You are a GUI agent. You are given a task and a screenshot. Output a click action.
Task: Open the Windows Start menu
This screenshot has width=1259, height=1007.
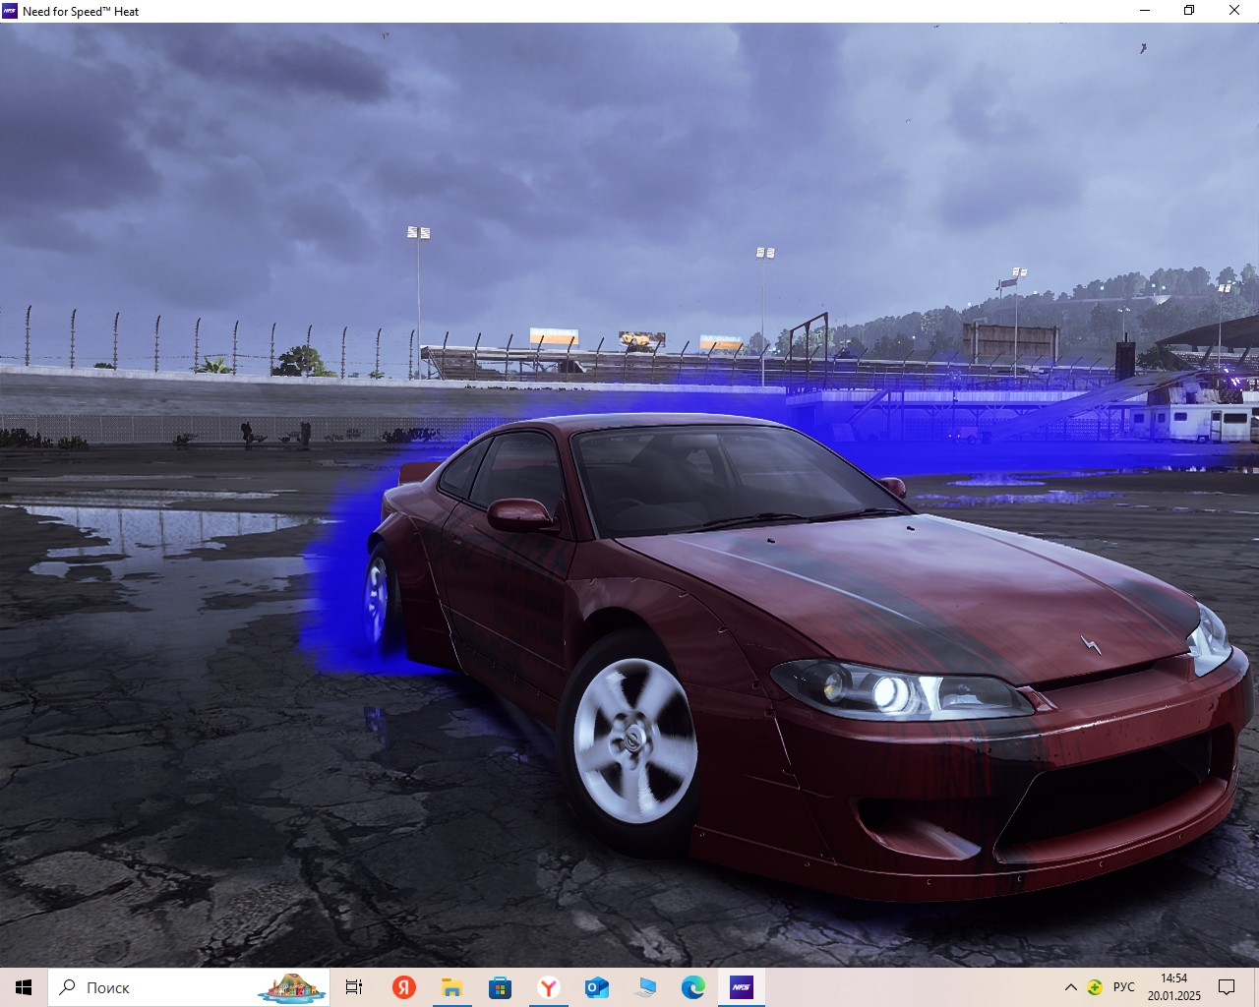[x=24, y=987]
